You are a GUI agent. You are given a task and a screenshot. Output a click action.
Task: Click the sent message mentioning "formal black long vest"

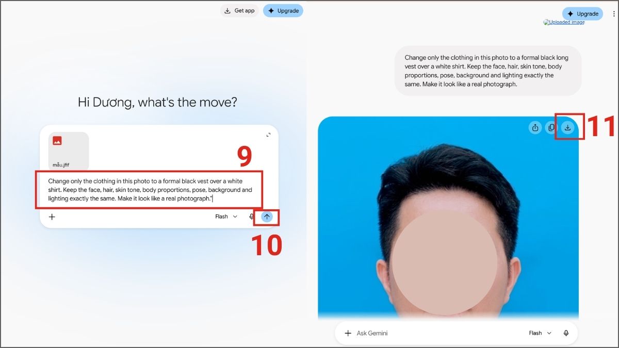(488, 71)
